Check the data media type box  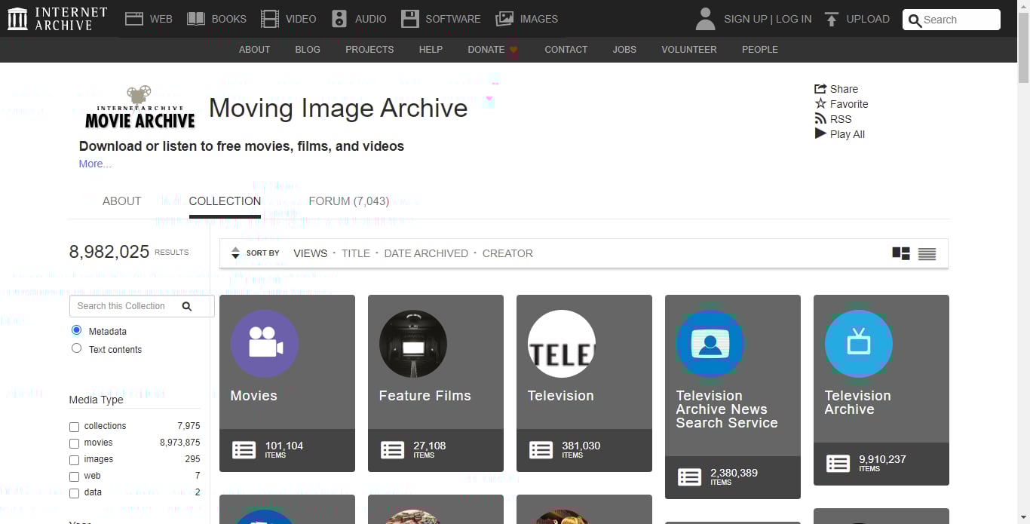[x=74, y=493]
